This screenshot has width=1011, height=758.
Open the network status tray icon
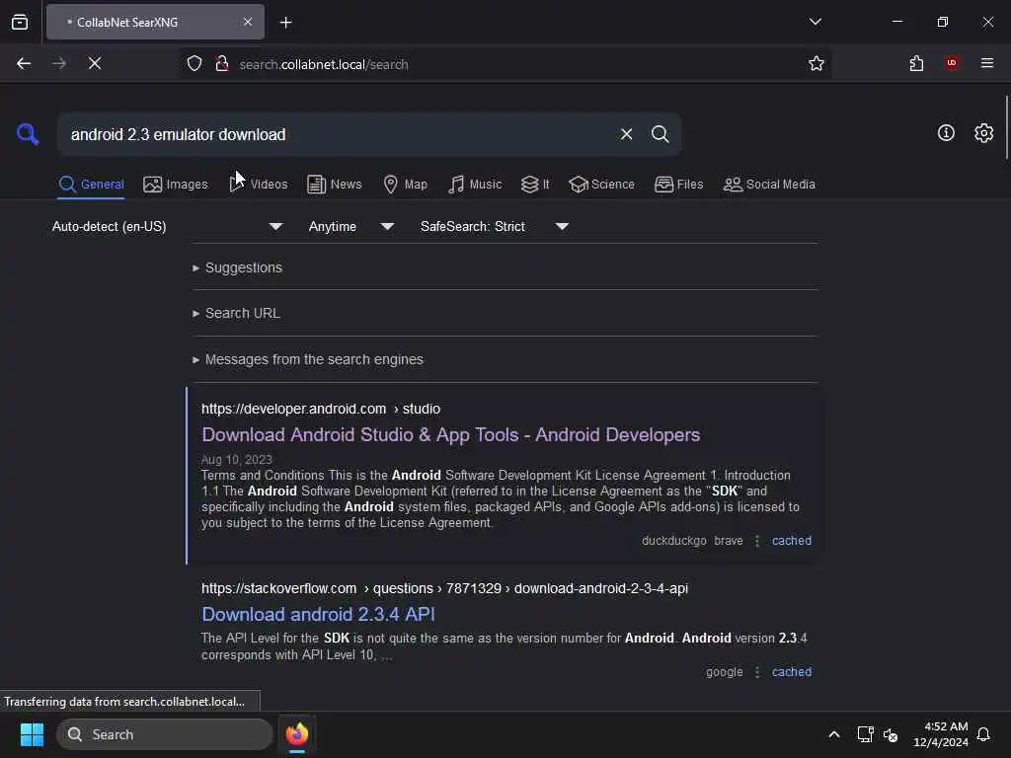pyautogui.click(x=865, y=734)
